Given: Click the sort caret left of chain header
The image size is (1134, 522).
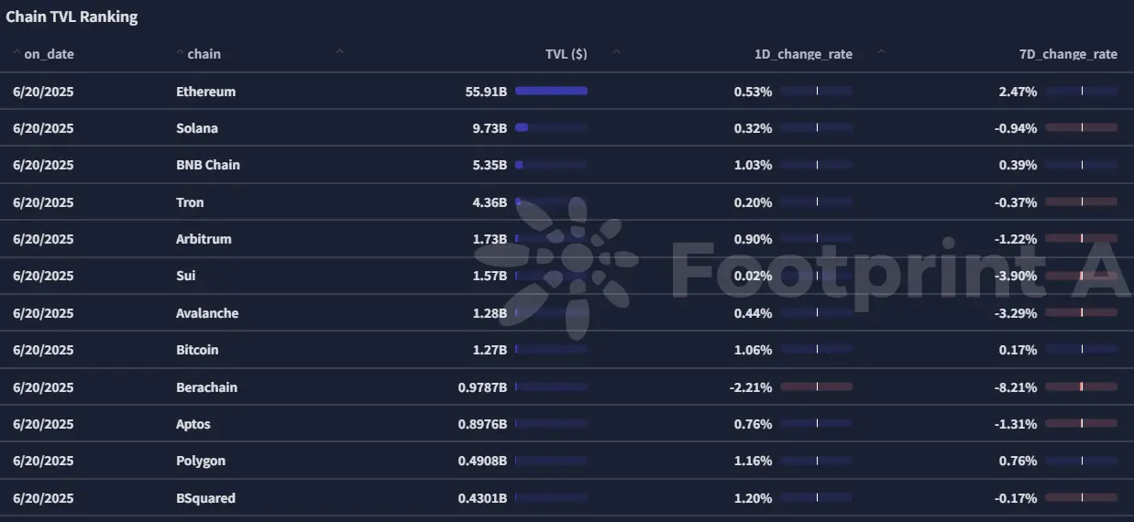Looking at the screenshot, I should (180, 52).
